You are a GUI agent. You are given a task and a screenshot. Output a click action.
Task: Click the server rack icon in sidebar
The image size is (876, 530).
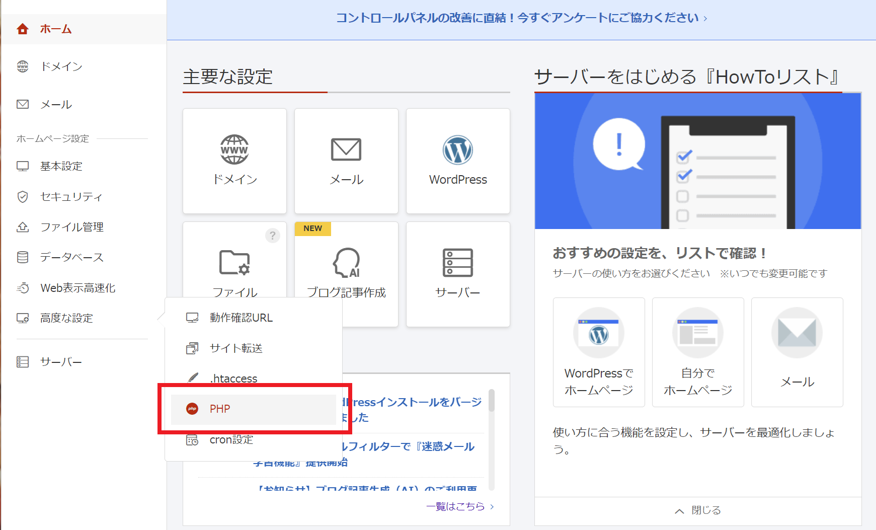23,362
